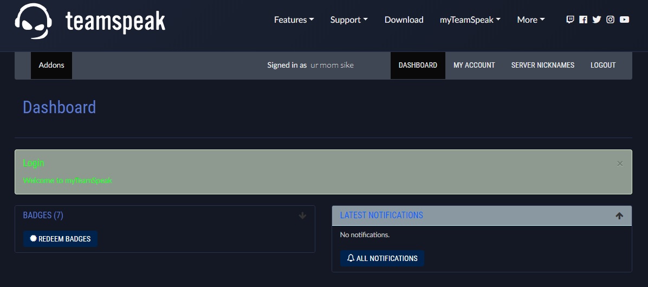Click the Redeem Badges button
The width and height of the screenshot is (648, 287).
(x=60, y=239)
